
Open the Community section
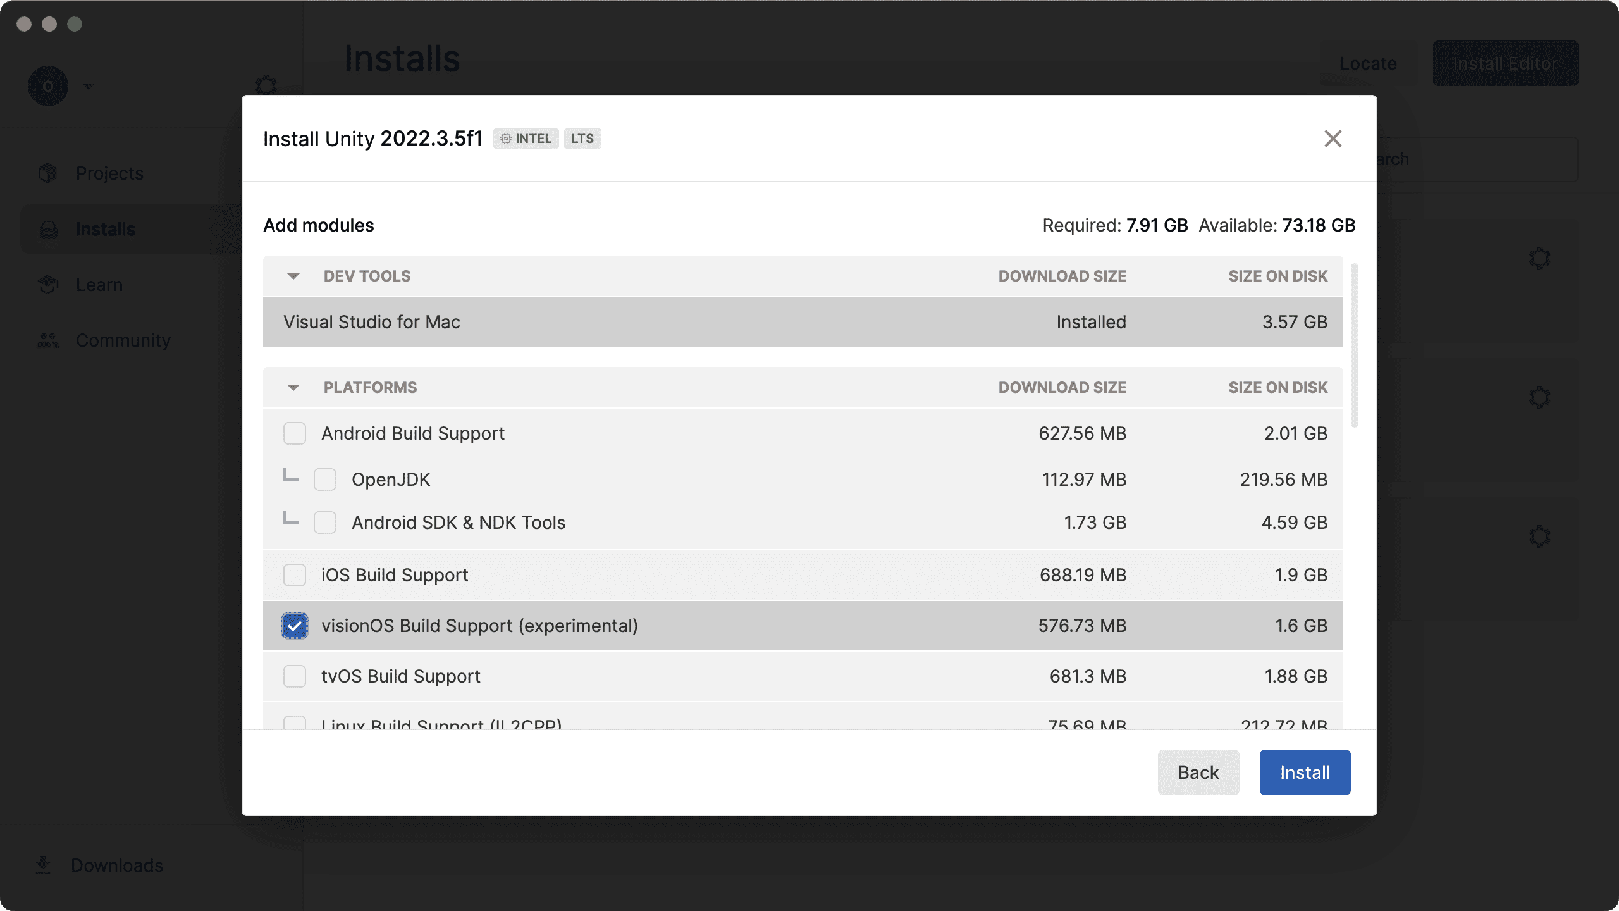click(123, 340)
